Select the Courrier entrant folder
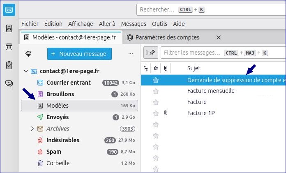 (x=69, y=83)
